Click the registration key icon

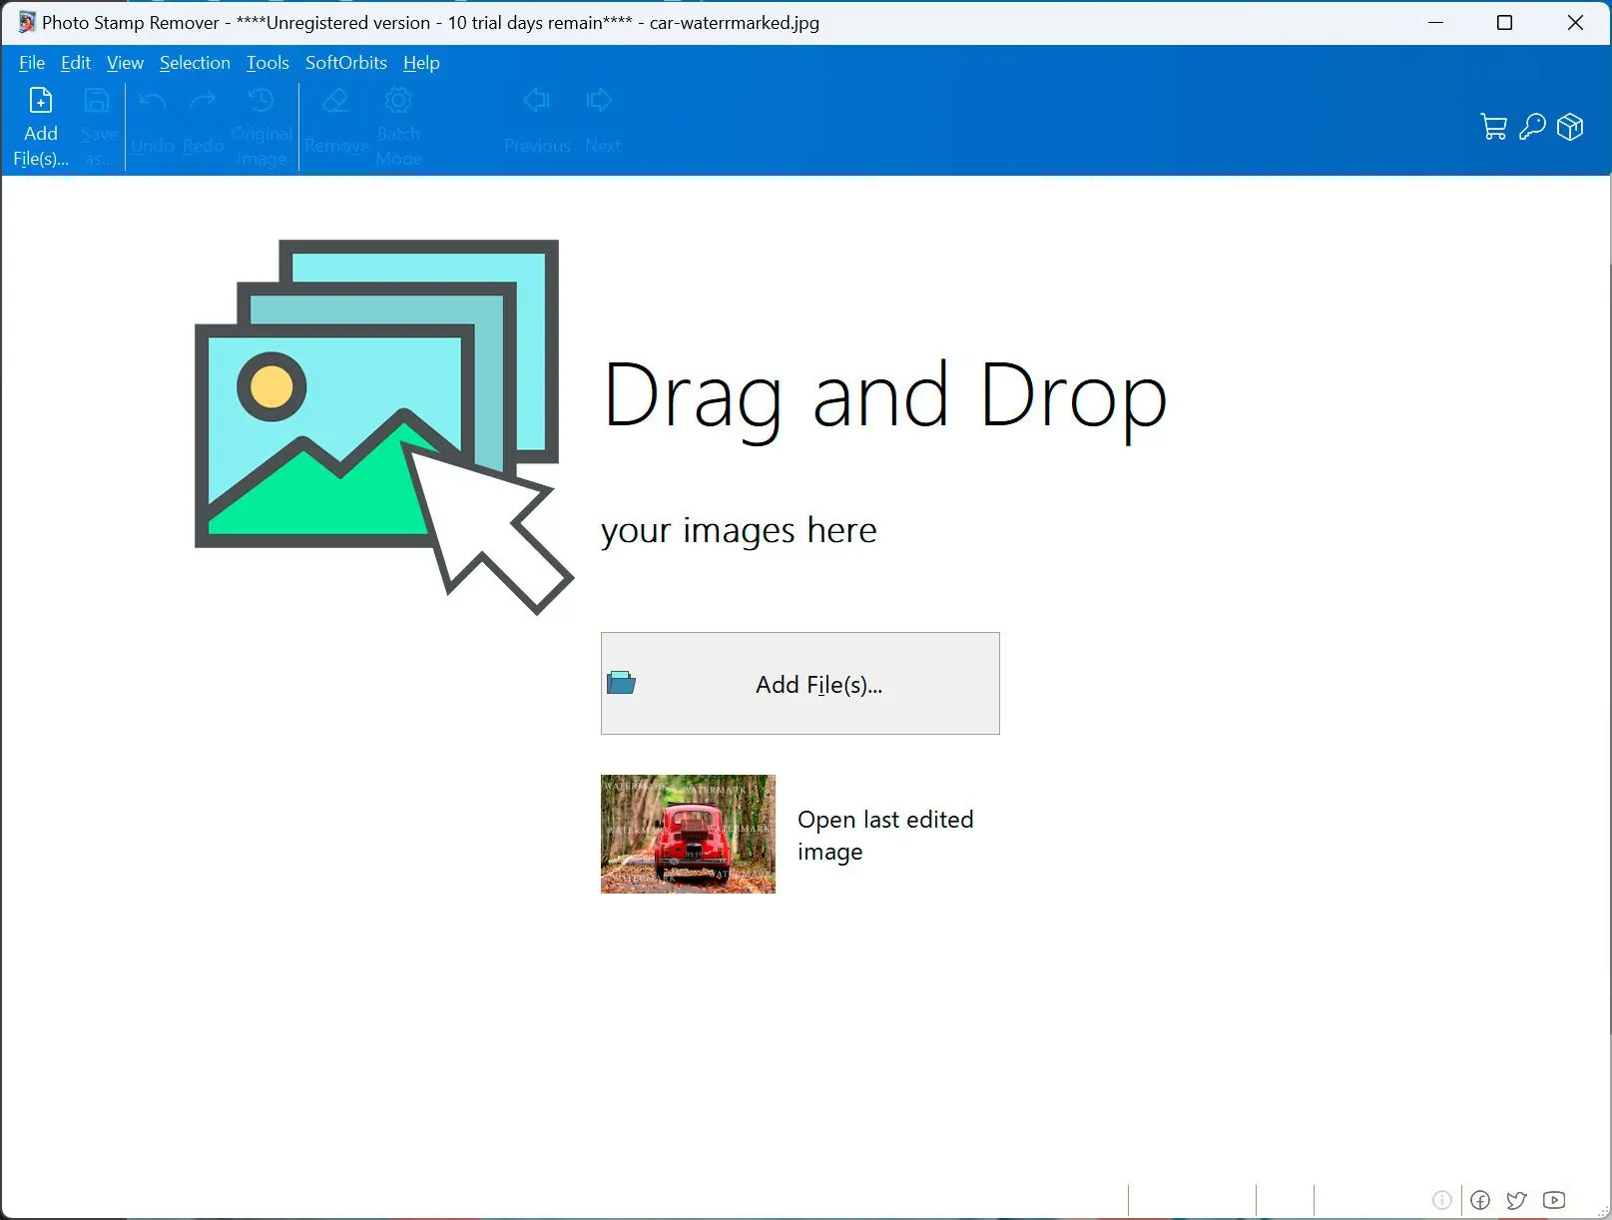1532,127
